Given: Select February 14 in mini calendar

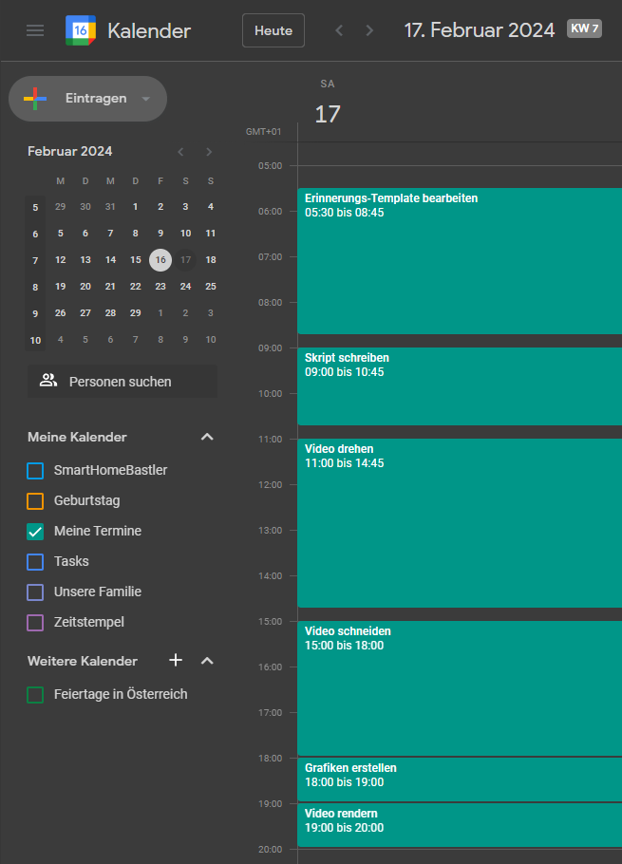Looking at the screenshot, I should click(x=111, y=259).
